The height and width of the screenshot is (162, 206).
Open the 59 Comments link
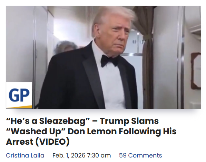(x=140, y=155)
